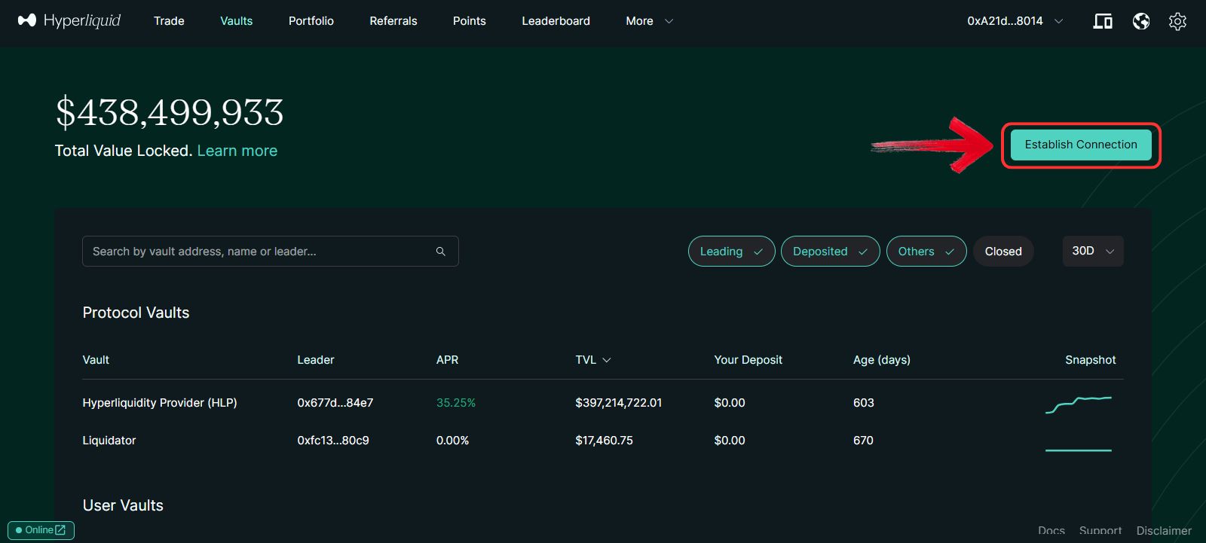Open the Hyperliquidity Provider (HLP) vault row
This screenshot has width=1206, height=543.
pos(602,403)
